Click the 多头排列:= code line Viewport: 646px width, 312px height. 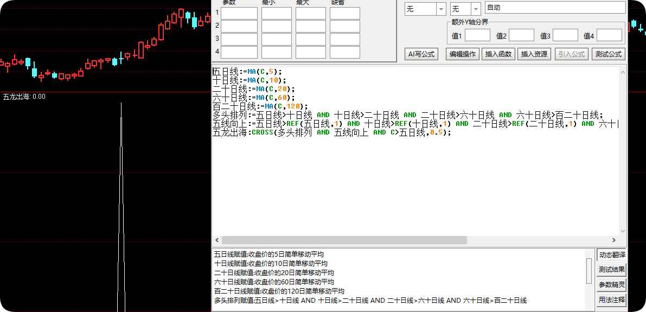coord(408,115)
